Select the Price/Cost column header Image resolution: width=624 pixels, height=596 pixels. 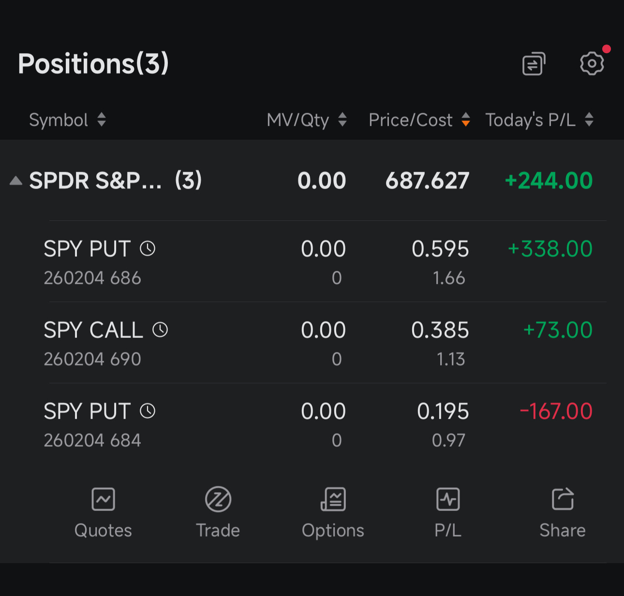point(411,120)
